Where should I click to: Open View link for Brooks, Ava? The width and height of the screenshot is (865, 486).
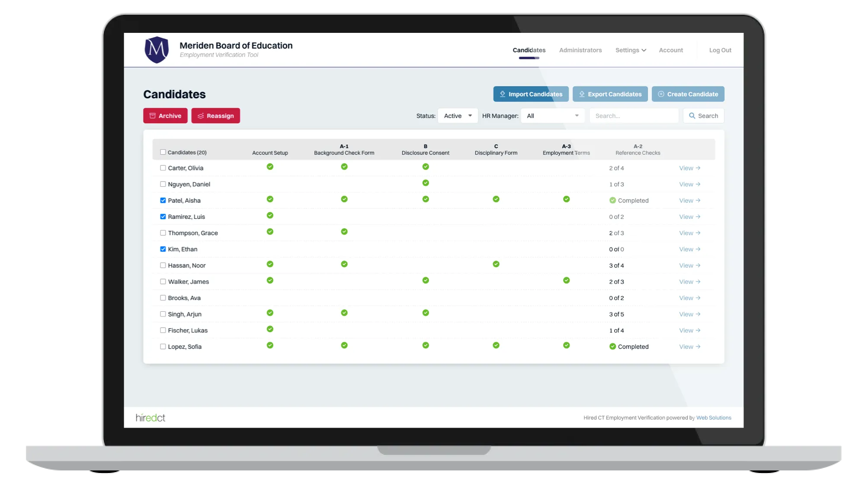point(689,298)
